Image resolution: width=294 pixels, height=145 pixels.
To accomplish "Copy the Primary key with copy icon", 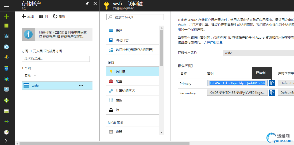I will click(x=272, y=83).
